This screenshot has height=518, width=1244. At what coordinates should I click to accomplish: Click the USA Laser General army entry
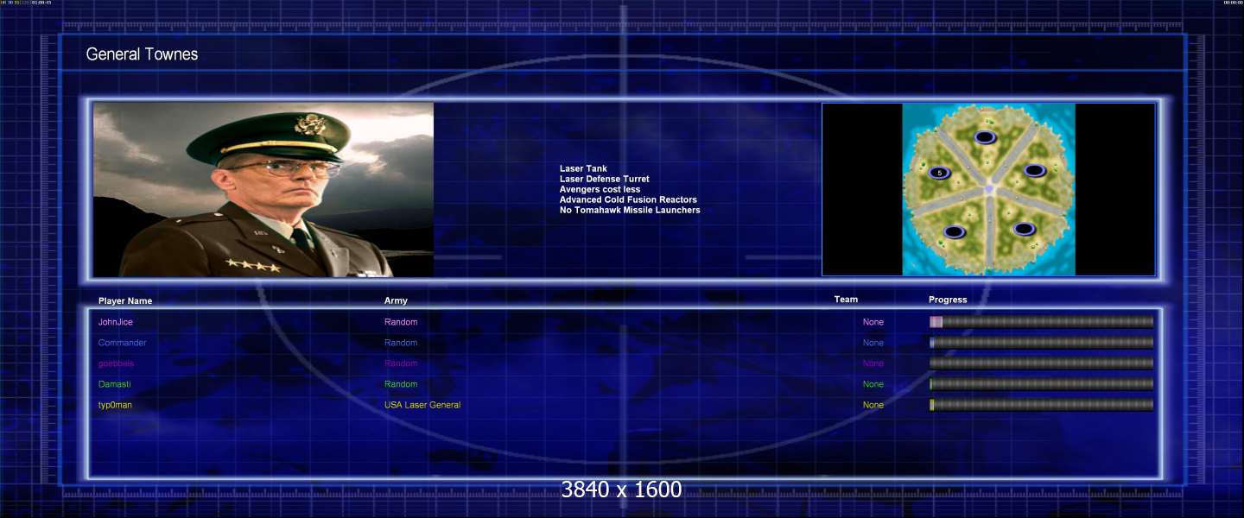[422, 405]
